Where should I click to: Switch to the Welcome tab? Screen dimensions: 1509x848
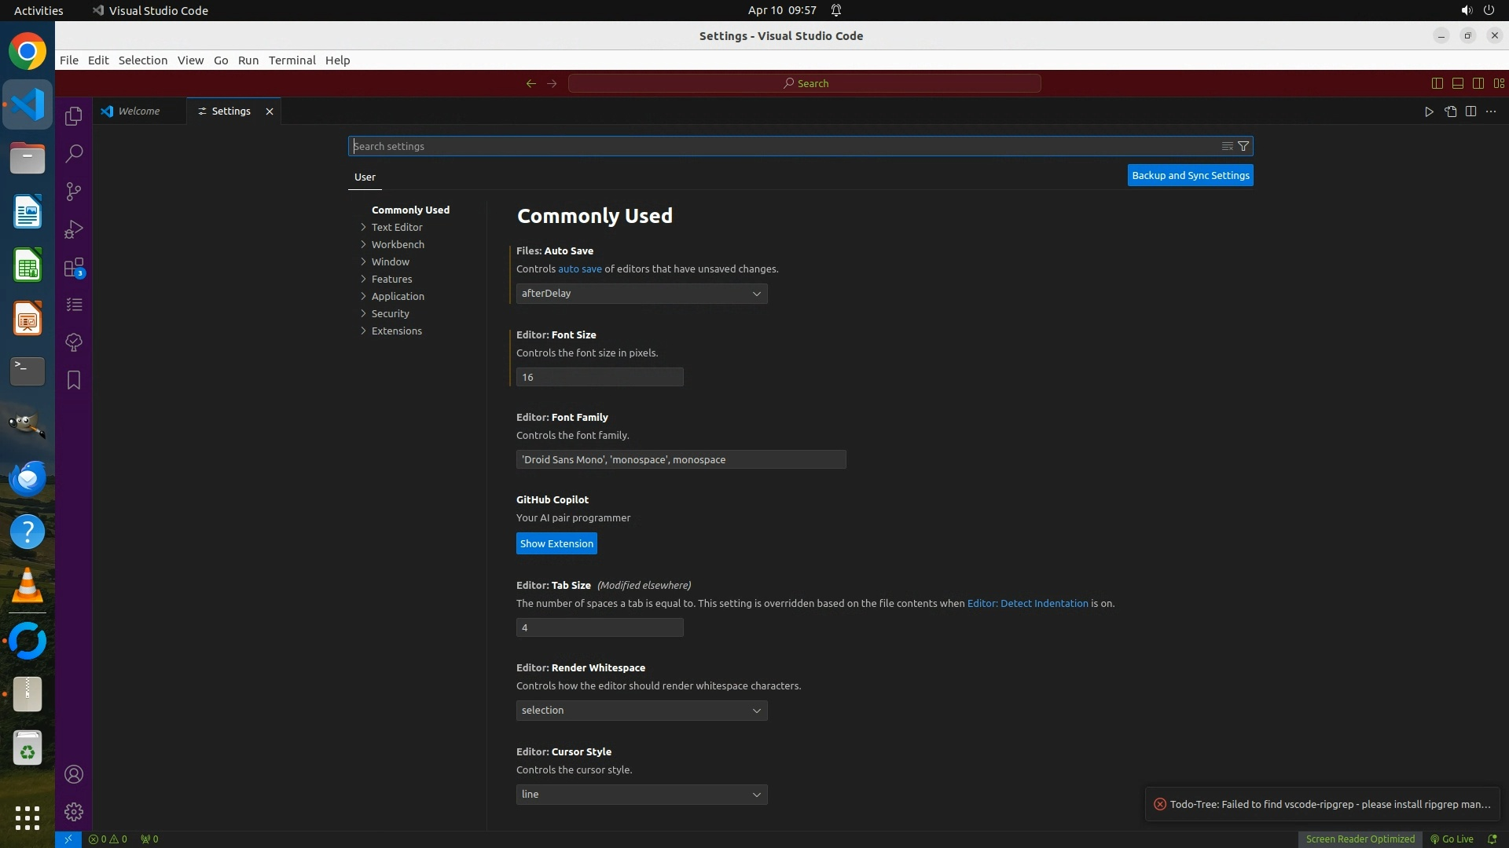139,111
